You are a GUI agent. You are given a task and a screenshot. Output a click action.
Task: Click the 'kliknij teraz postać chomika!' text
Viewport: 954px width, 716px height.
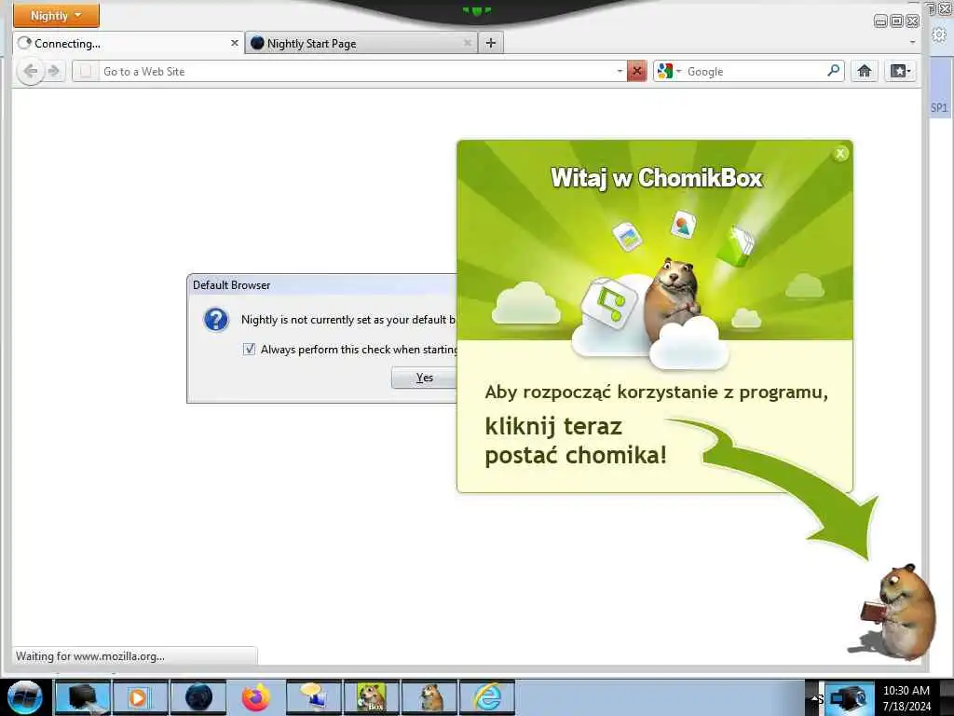coord(576,441)
